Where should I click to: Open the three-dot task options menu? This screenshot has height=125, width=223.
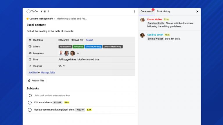[x=134, y=12]
